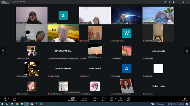
Task: Select the white square avatar of nazhira faiza
Action: pyautogui.click(x=158, y=69)
